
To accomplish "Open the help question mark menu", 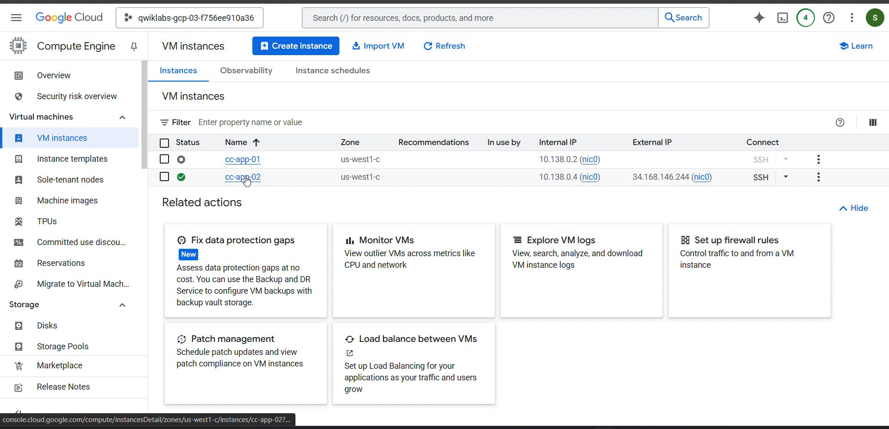I will 829,18.
